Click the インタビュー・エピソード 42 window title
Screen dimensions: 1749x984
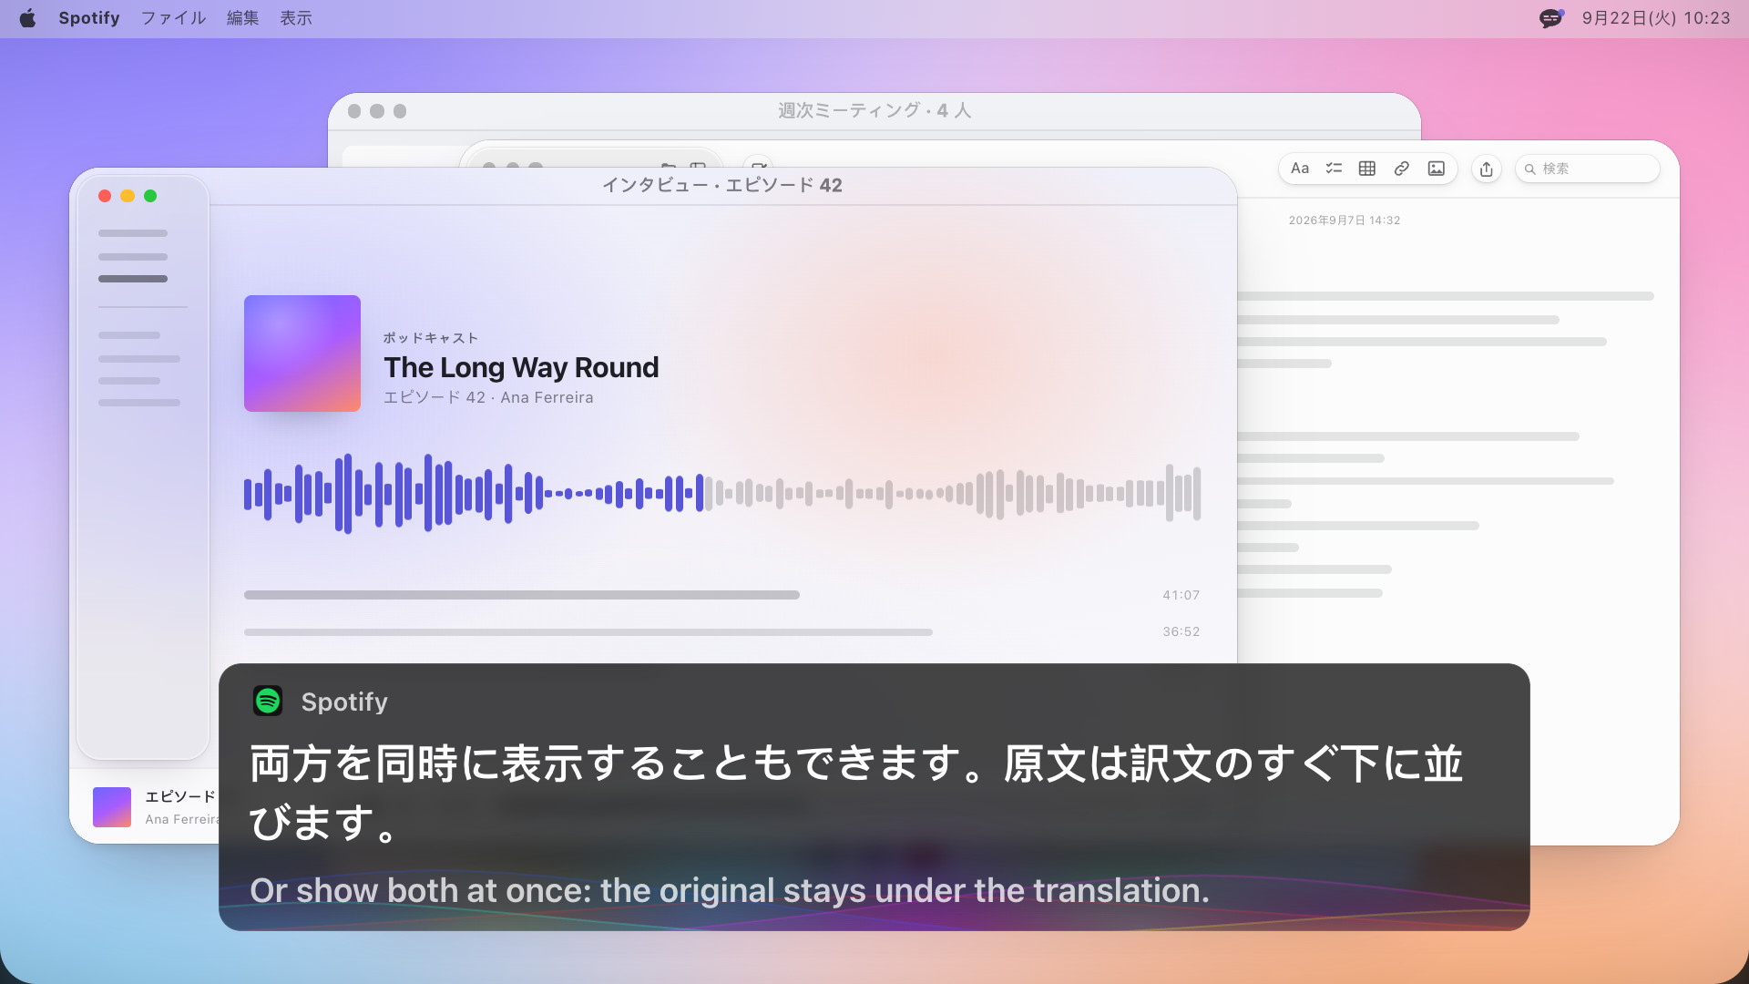pyautogui.click(x=722, y=185)
